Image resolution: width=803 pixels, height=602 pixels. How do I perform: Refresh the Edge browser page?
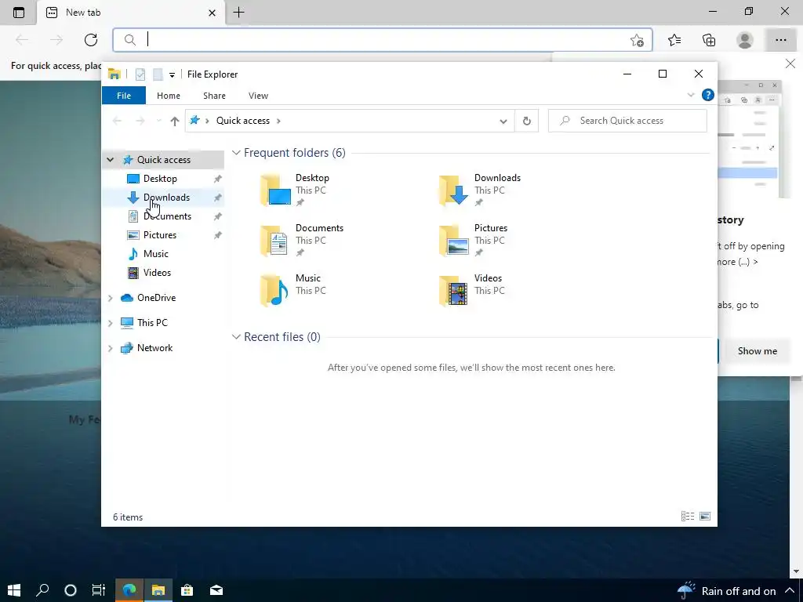pyautogui.click(x=91, y=40)
